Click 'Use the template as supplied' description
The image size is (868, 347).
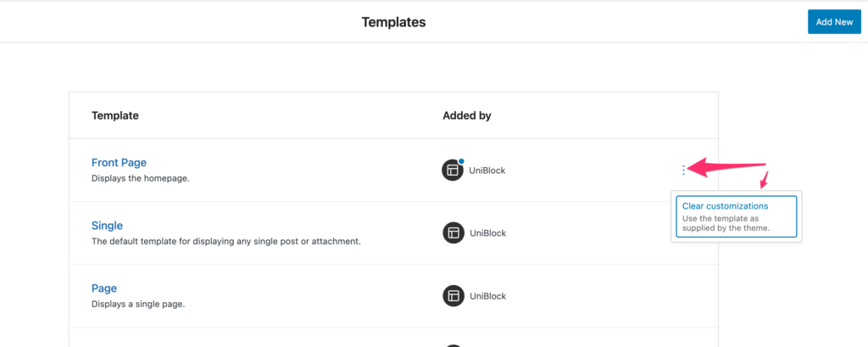(726, 223)
